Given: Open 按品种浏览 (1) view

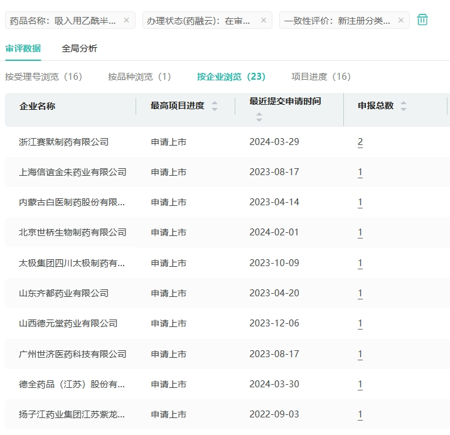Looking at the screenshot, I should click(x=139, y=77).
